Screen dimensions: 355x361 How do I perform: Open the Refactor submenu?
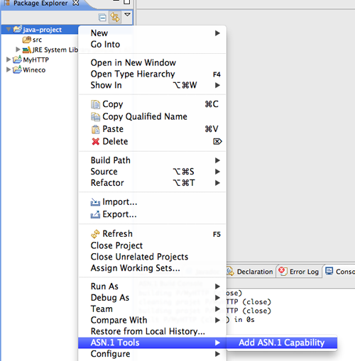point(152,183)
